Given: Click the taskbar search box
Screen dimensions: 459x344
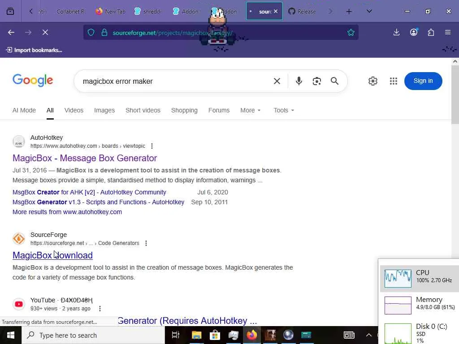Looking at the screenshot, I should 93,335.
